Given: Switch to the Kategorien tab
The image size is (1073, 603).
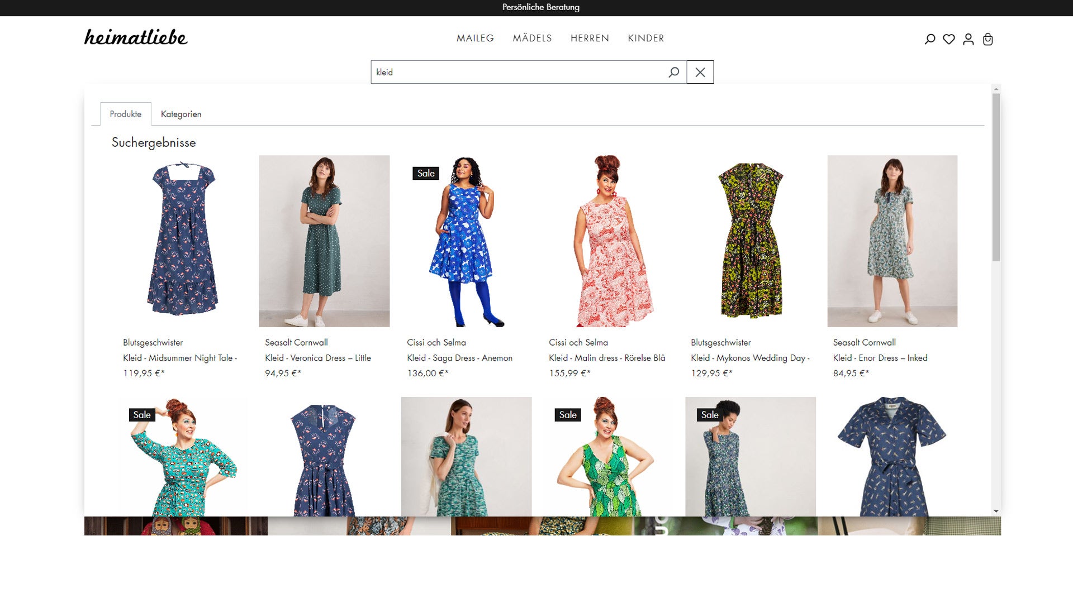Looking at the screenshot, I should (x=181, y=114).
